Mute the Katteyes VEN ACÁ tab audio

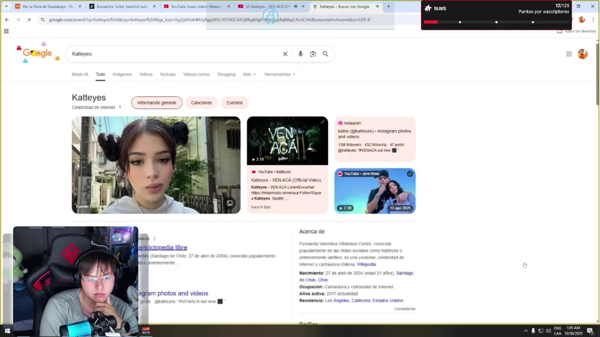[x=295, y=7]
